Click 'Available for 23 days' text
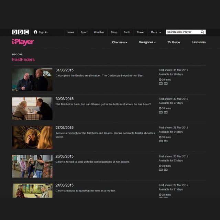 pyautogui.click(x=171, y=161)
